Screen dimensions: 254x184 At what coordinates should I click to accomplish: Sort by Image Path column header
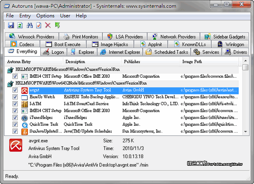pos(209,62)
